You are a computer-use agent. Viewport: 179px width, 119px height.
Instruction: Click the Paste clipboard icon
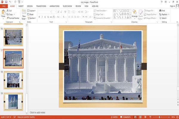click(x=3, y=12)
